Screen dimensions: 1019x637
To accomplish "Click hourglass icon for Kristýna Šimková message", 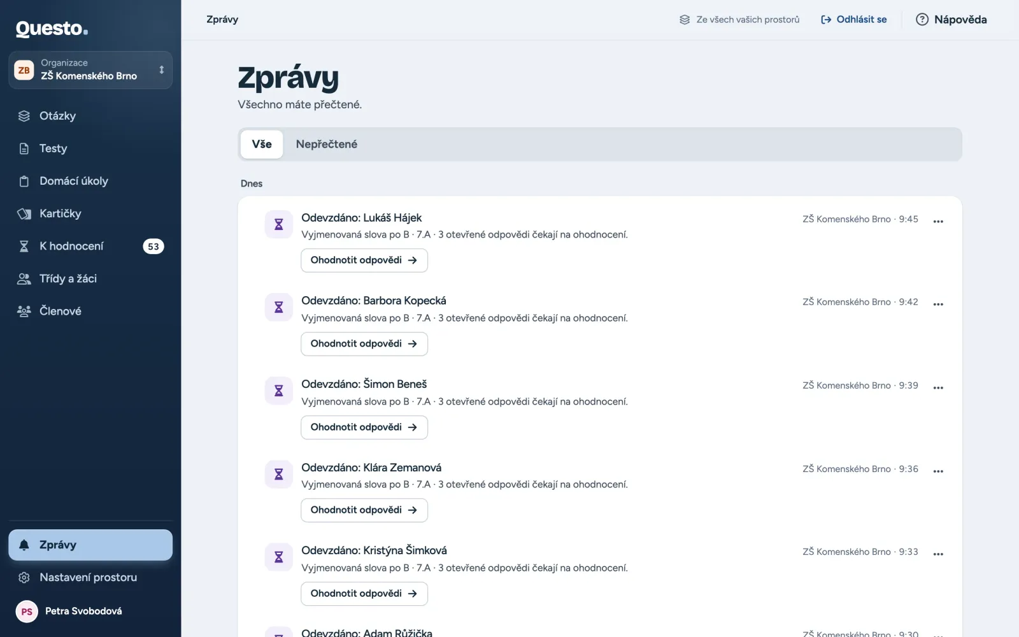I will 278,557.
